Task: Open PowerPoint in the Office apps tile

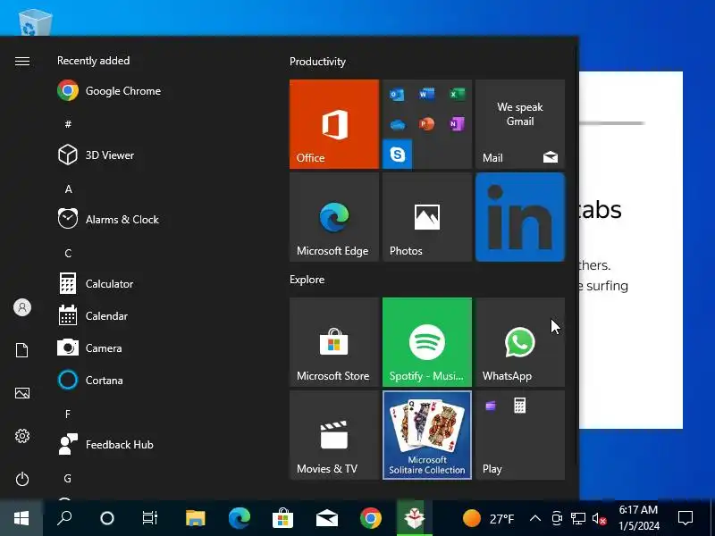Action: click(427, 124)
